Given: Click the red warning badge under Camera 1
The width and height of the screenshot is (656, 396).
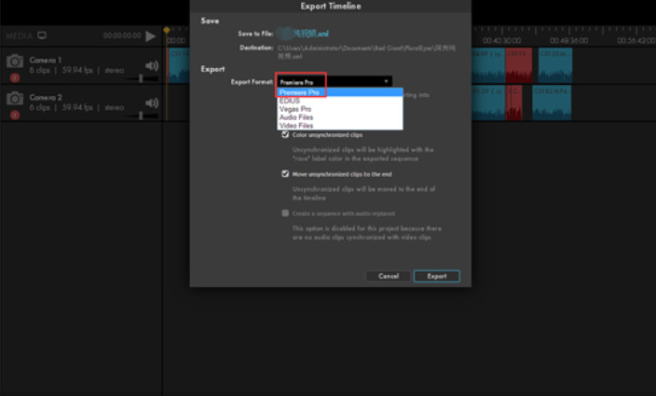Looking at the screenshot, I should coord(15,77).
